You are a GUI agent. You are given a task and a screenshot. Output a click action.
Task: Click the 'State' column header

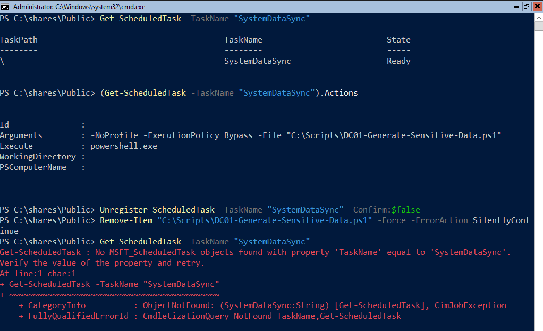[x=398, y=40]
